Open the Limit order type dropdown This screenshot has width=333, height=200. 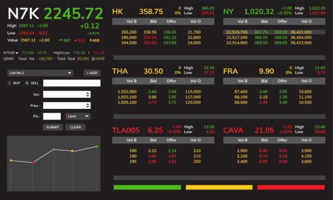pos(78,116)
